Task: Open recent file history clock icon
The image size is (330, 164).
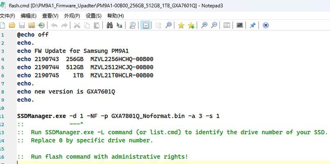Action: pos(41,25)
